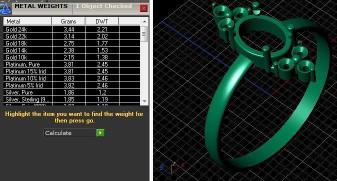
Task: Click the 1,85 grams value
Action: (x=69, y=99)
